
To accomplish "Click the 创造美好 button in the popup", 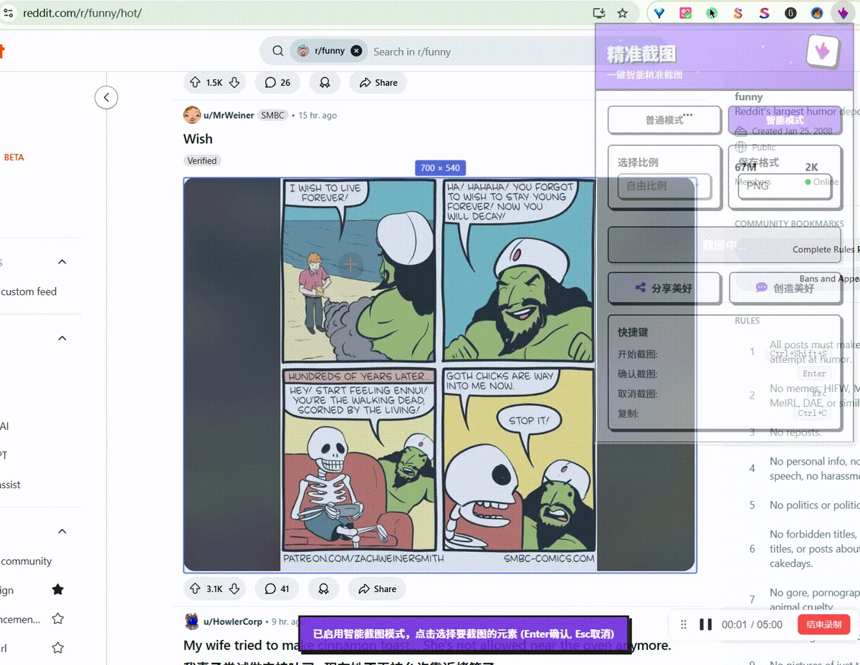I will [785, 288].
